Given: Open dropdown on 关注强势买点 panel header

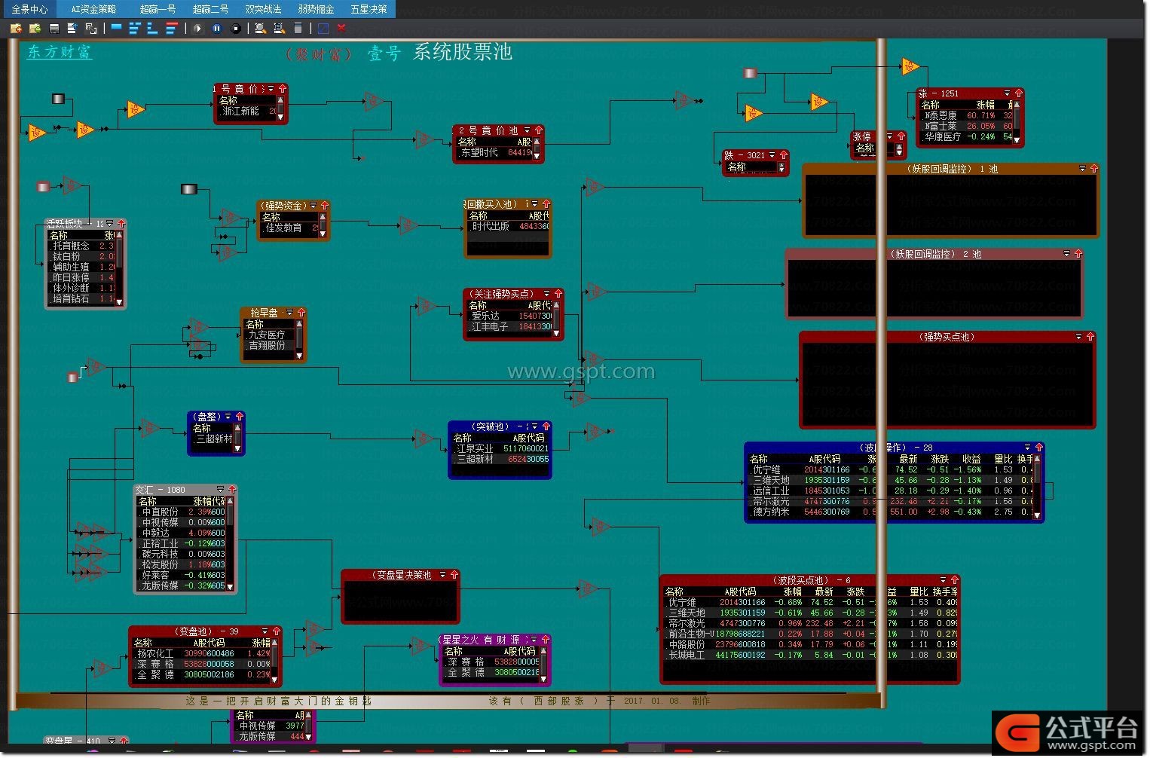Looking at the screenshot, I should (x=547, y=294).
